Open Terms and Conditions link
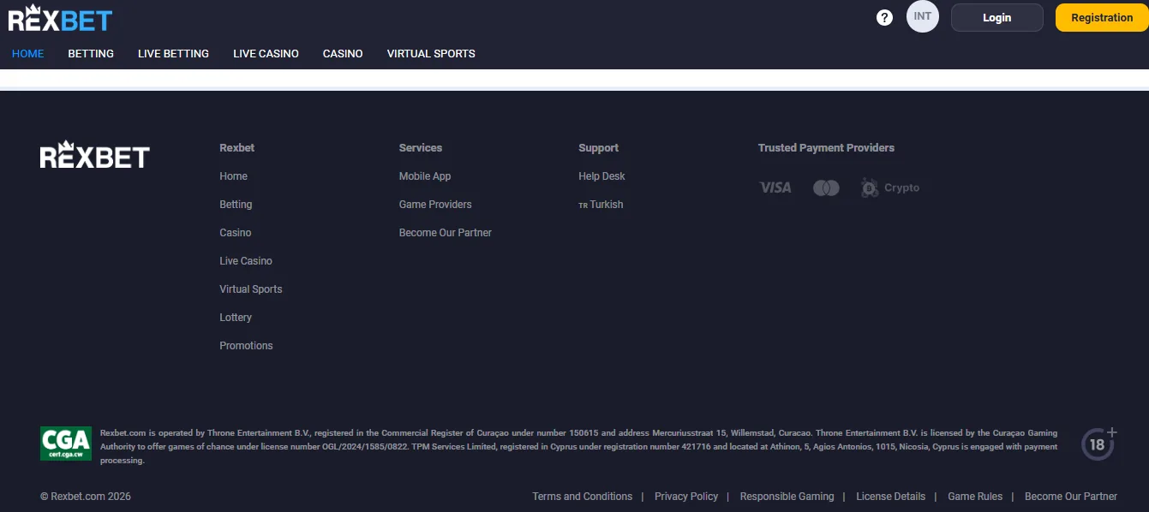 (583, 497)
